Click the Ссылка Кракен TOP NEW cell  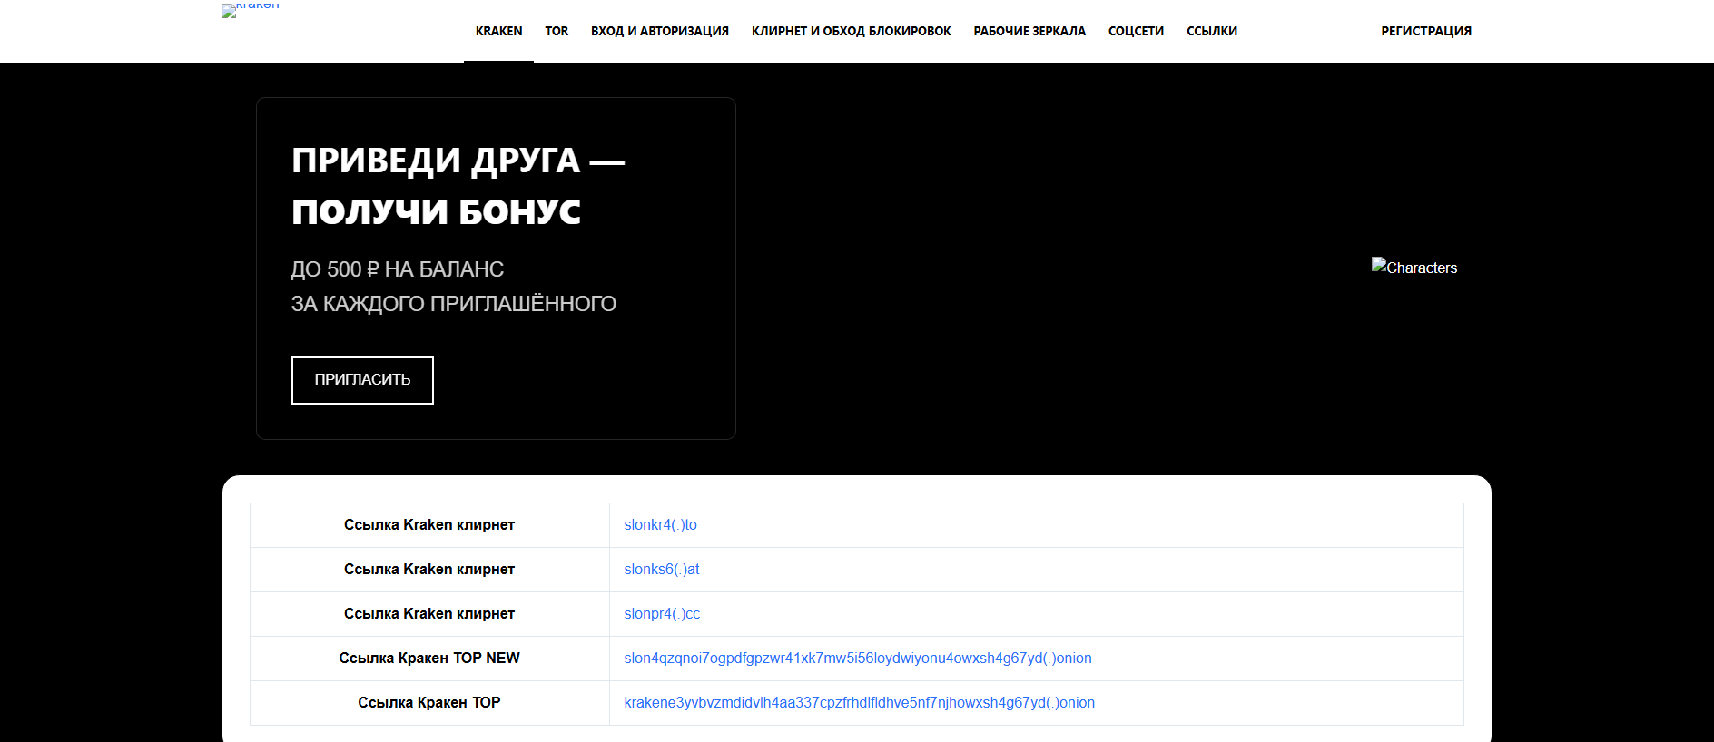(429, 659)
